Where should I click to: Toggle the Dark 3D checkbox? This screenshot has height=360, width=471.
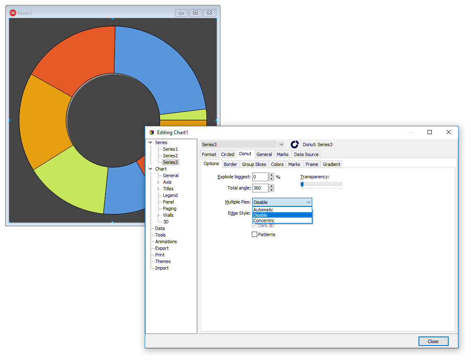tap(254, 225)
